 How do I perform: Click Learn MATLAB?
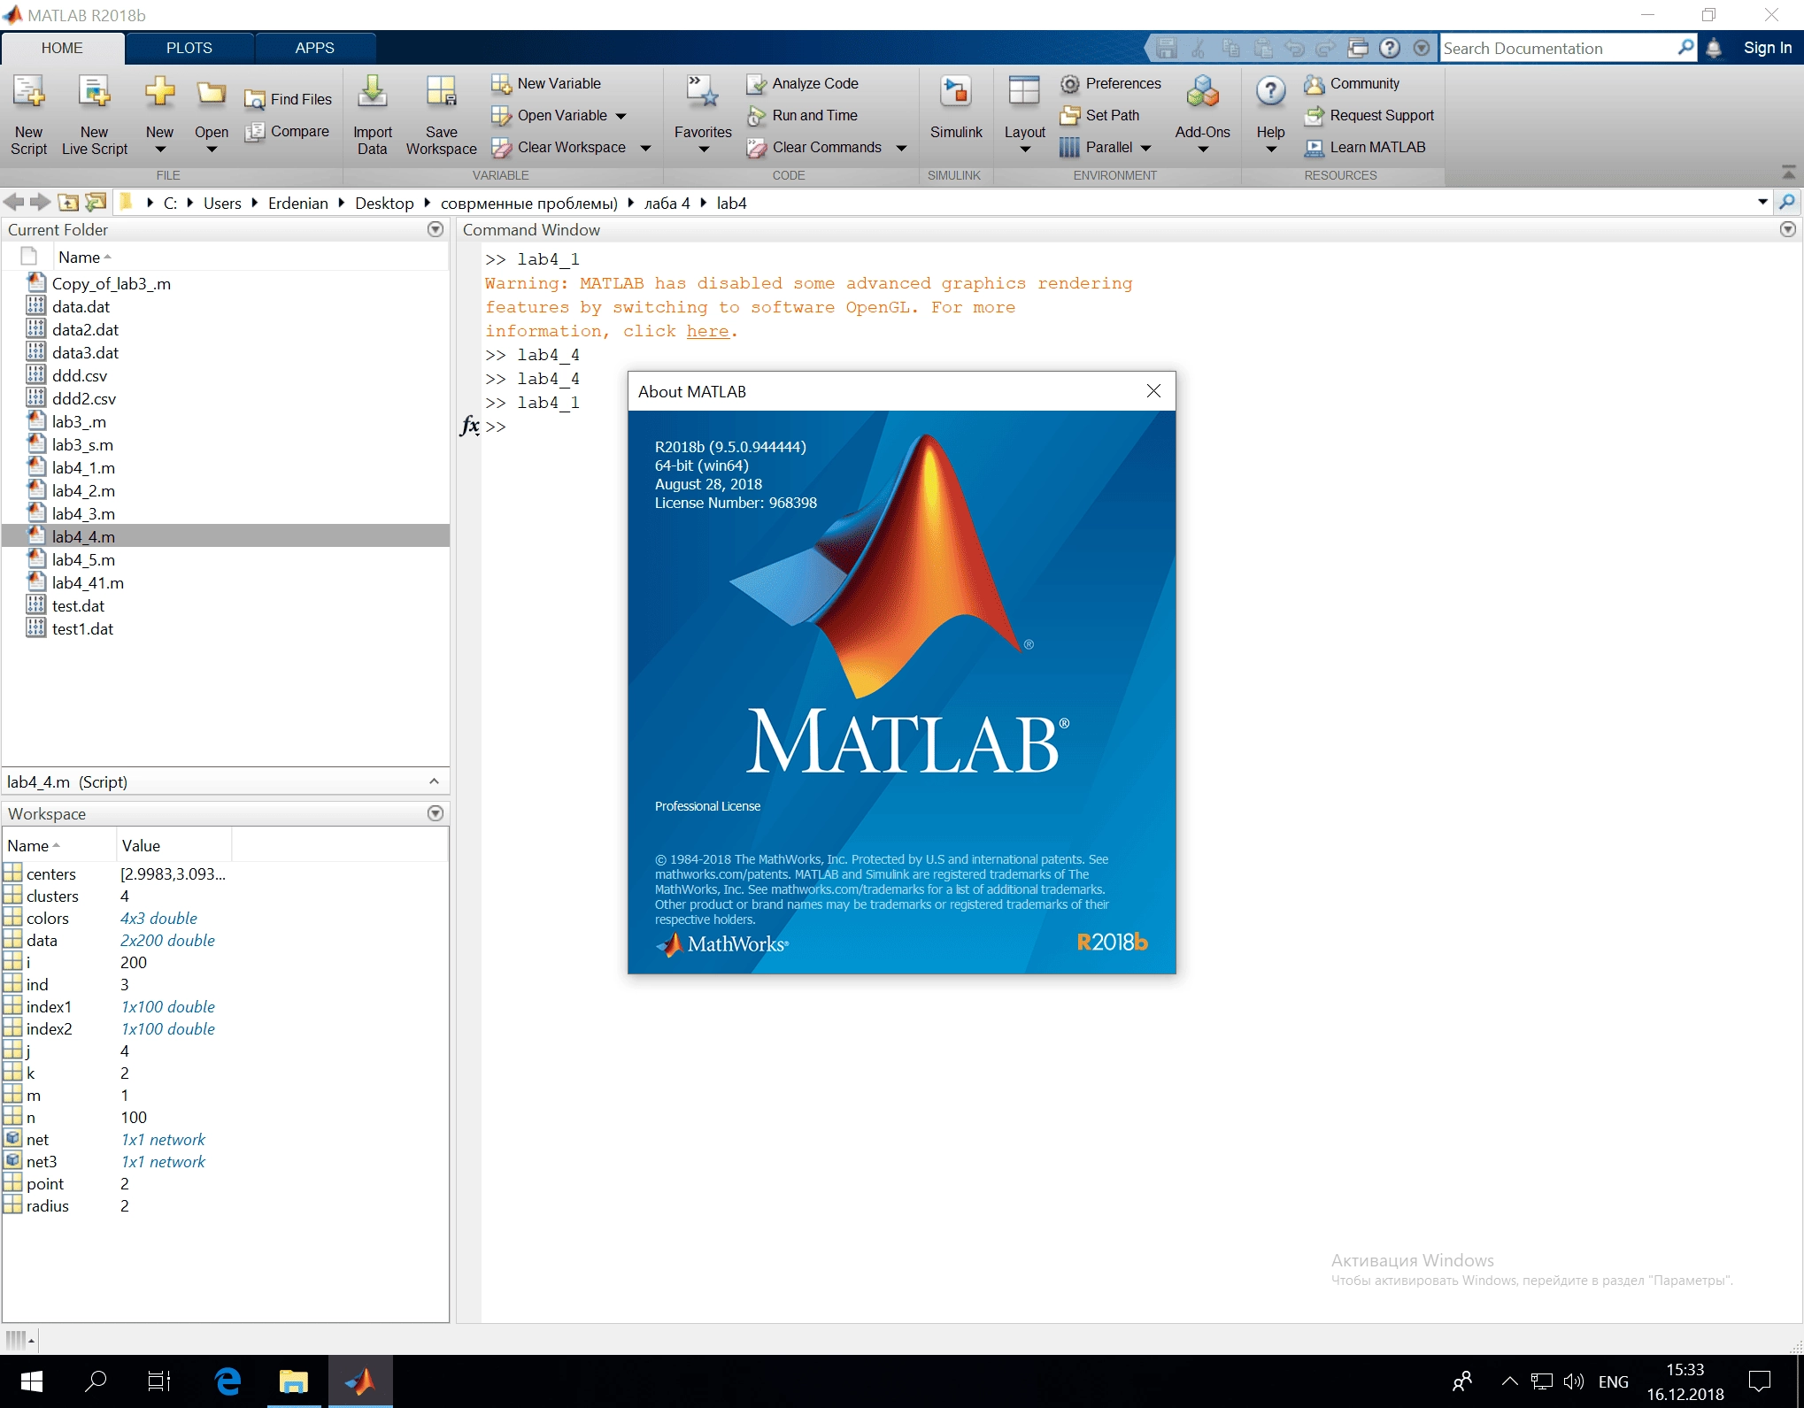(1364, 147)
